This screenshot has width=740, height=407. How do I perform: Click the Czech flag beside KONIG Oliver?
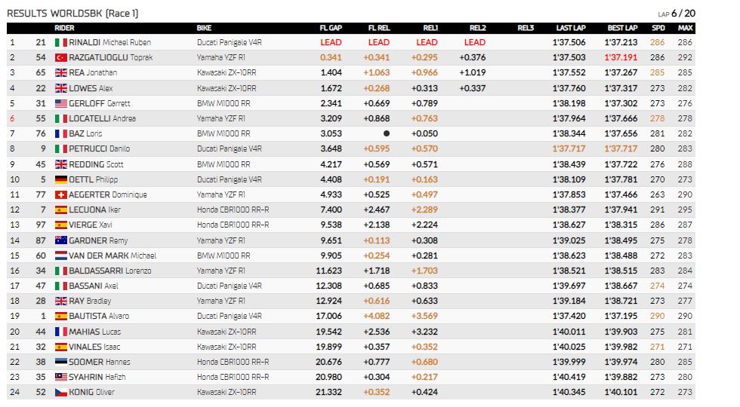pos(61,392)
